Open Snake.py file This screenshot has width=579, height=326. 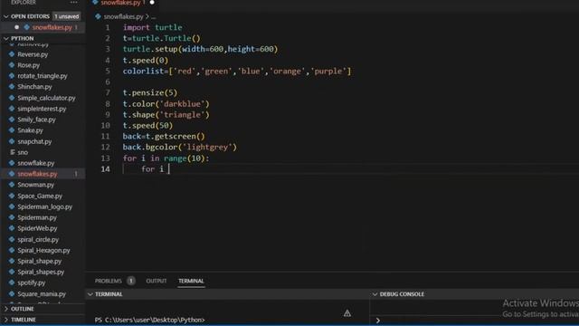[x=30, y=130]
